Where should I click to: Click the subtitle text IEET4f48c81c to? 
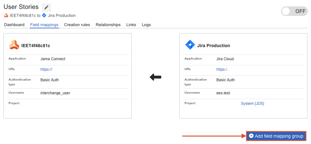click(x=25, y=15)
